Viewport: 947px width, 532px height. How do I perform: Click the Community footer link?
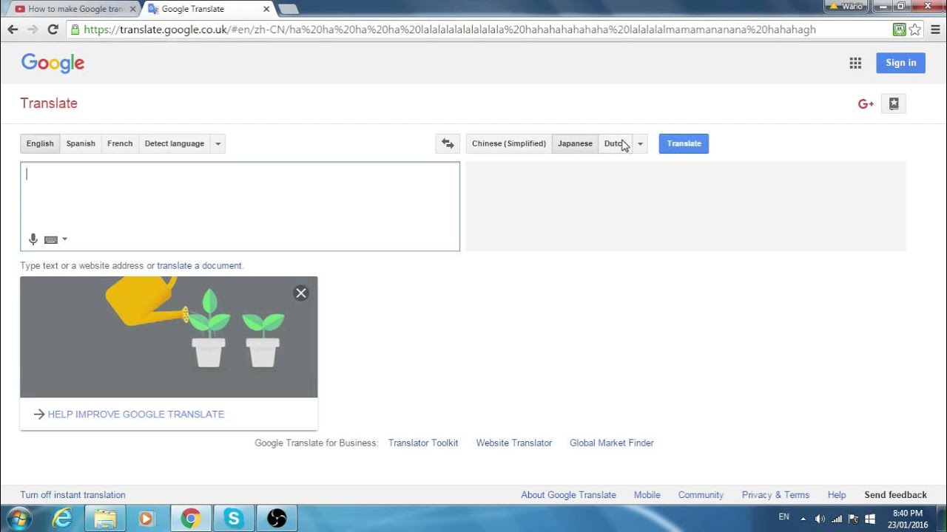(701, 495)
